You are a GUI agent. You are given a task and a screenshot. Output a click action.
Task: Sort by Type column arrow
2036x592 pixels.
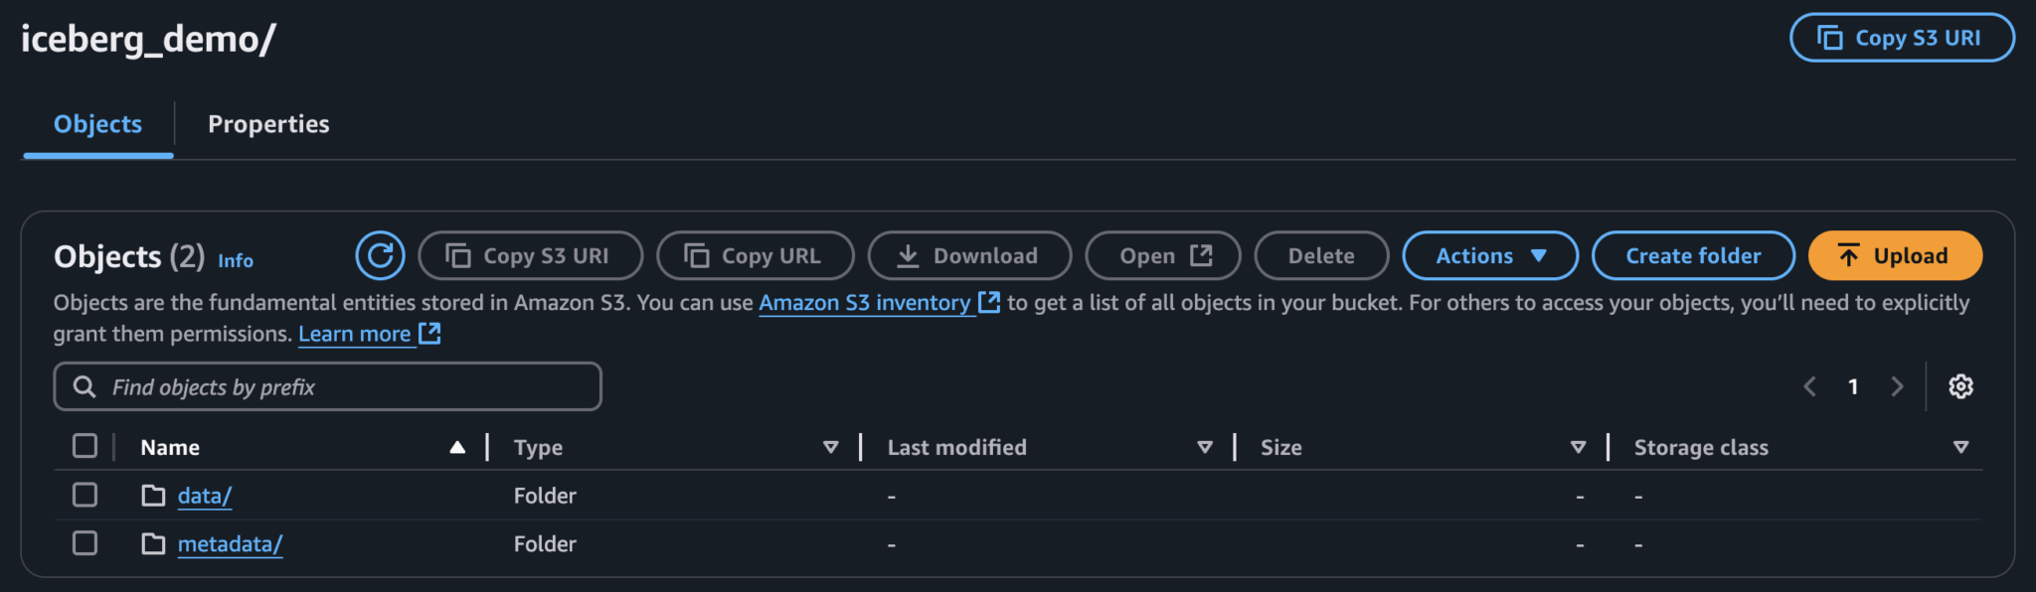831,448
